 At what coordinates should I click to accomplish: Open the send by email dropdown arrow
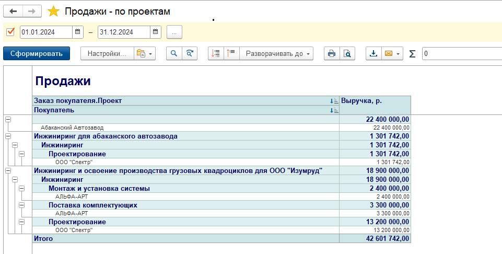399,53
